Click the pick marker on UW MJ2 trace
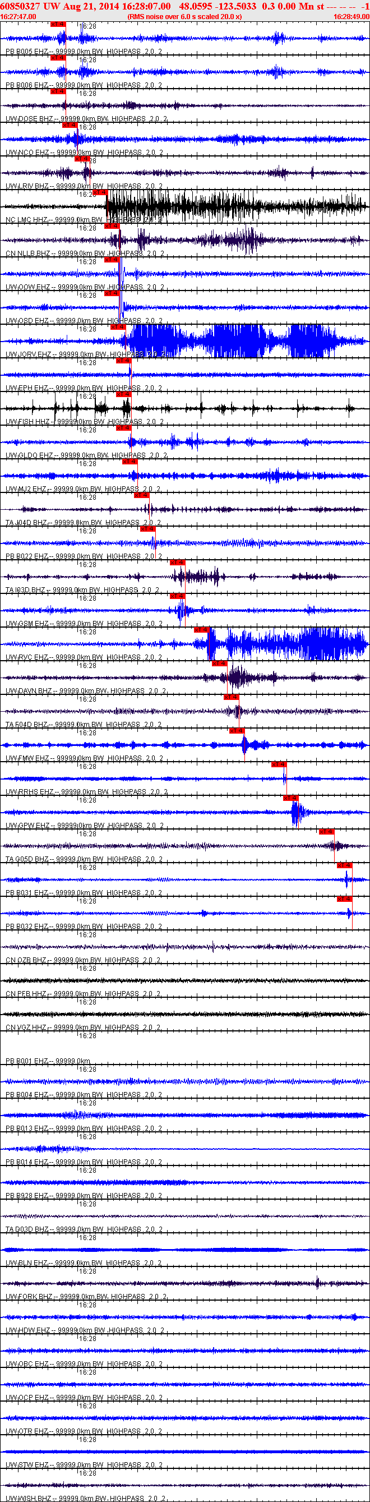The width and height of the screenshot is (370, 1502). (x=130, y=462)
